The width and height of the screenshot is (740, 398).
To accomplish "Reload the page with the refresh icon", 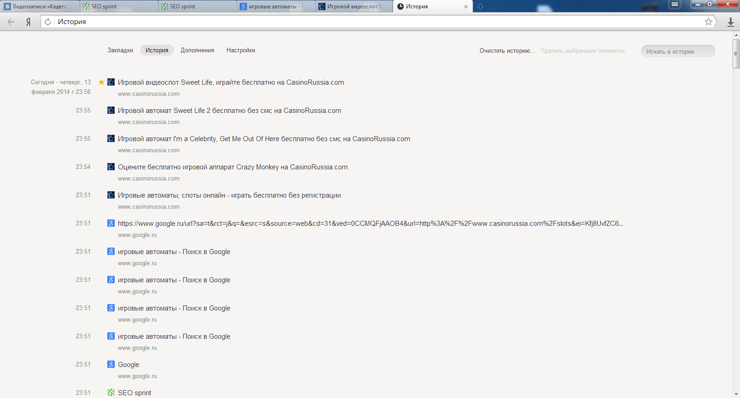I will click(x=48, y=22).
